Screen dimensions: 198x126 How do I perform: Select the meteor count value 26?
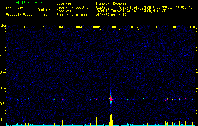click(x=46, y=14)
